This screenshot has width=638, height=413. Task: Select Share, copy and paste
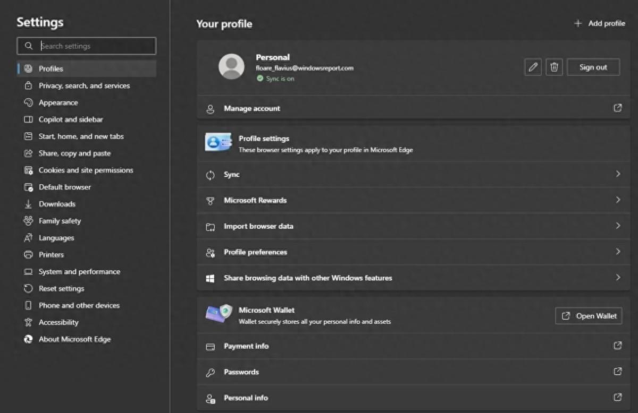click(x=87, y=153)
